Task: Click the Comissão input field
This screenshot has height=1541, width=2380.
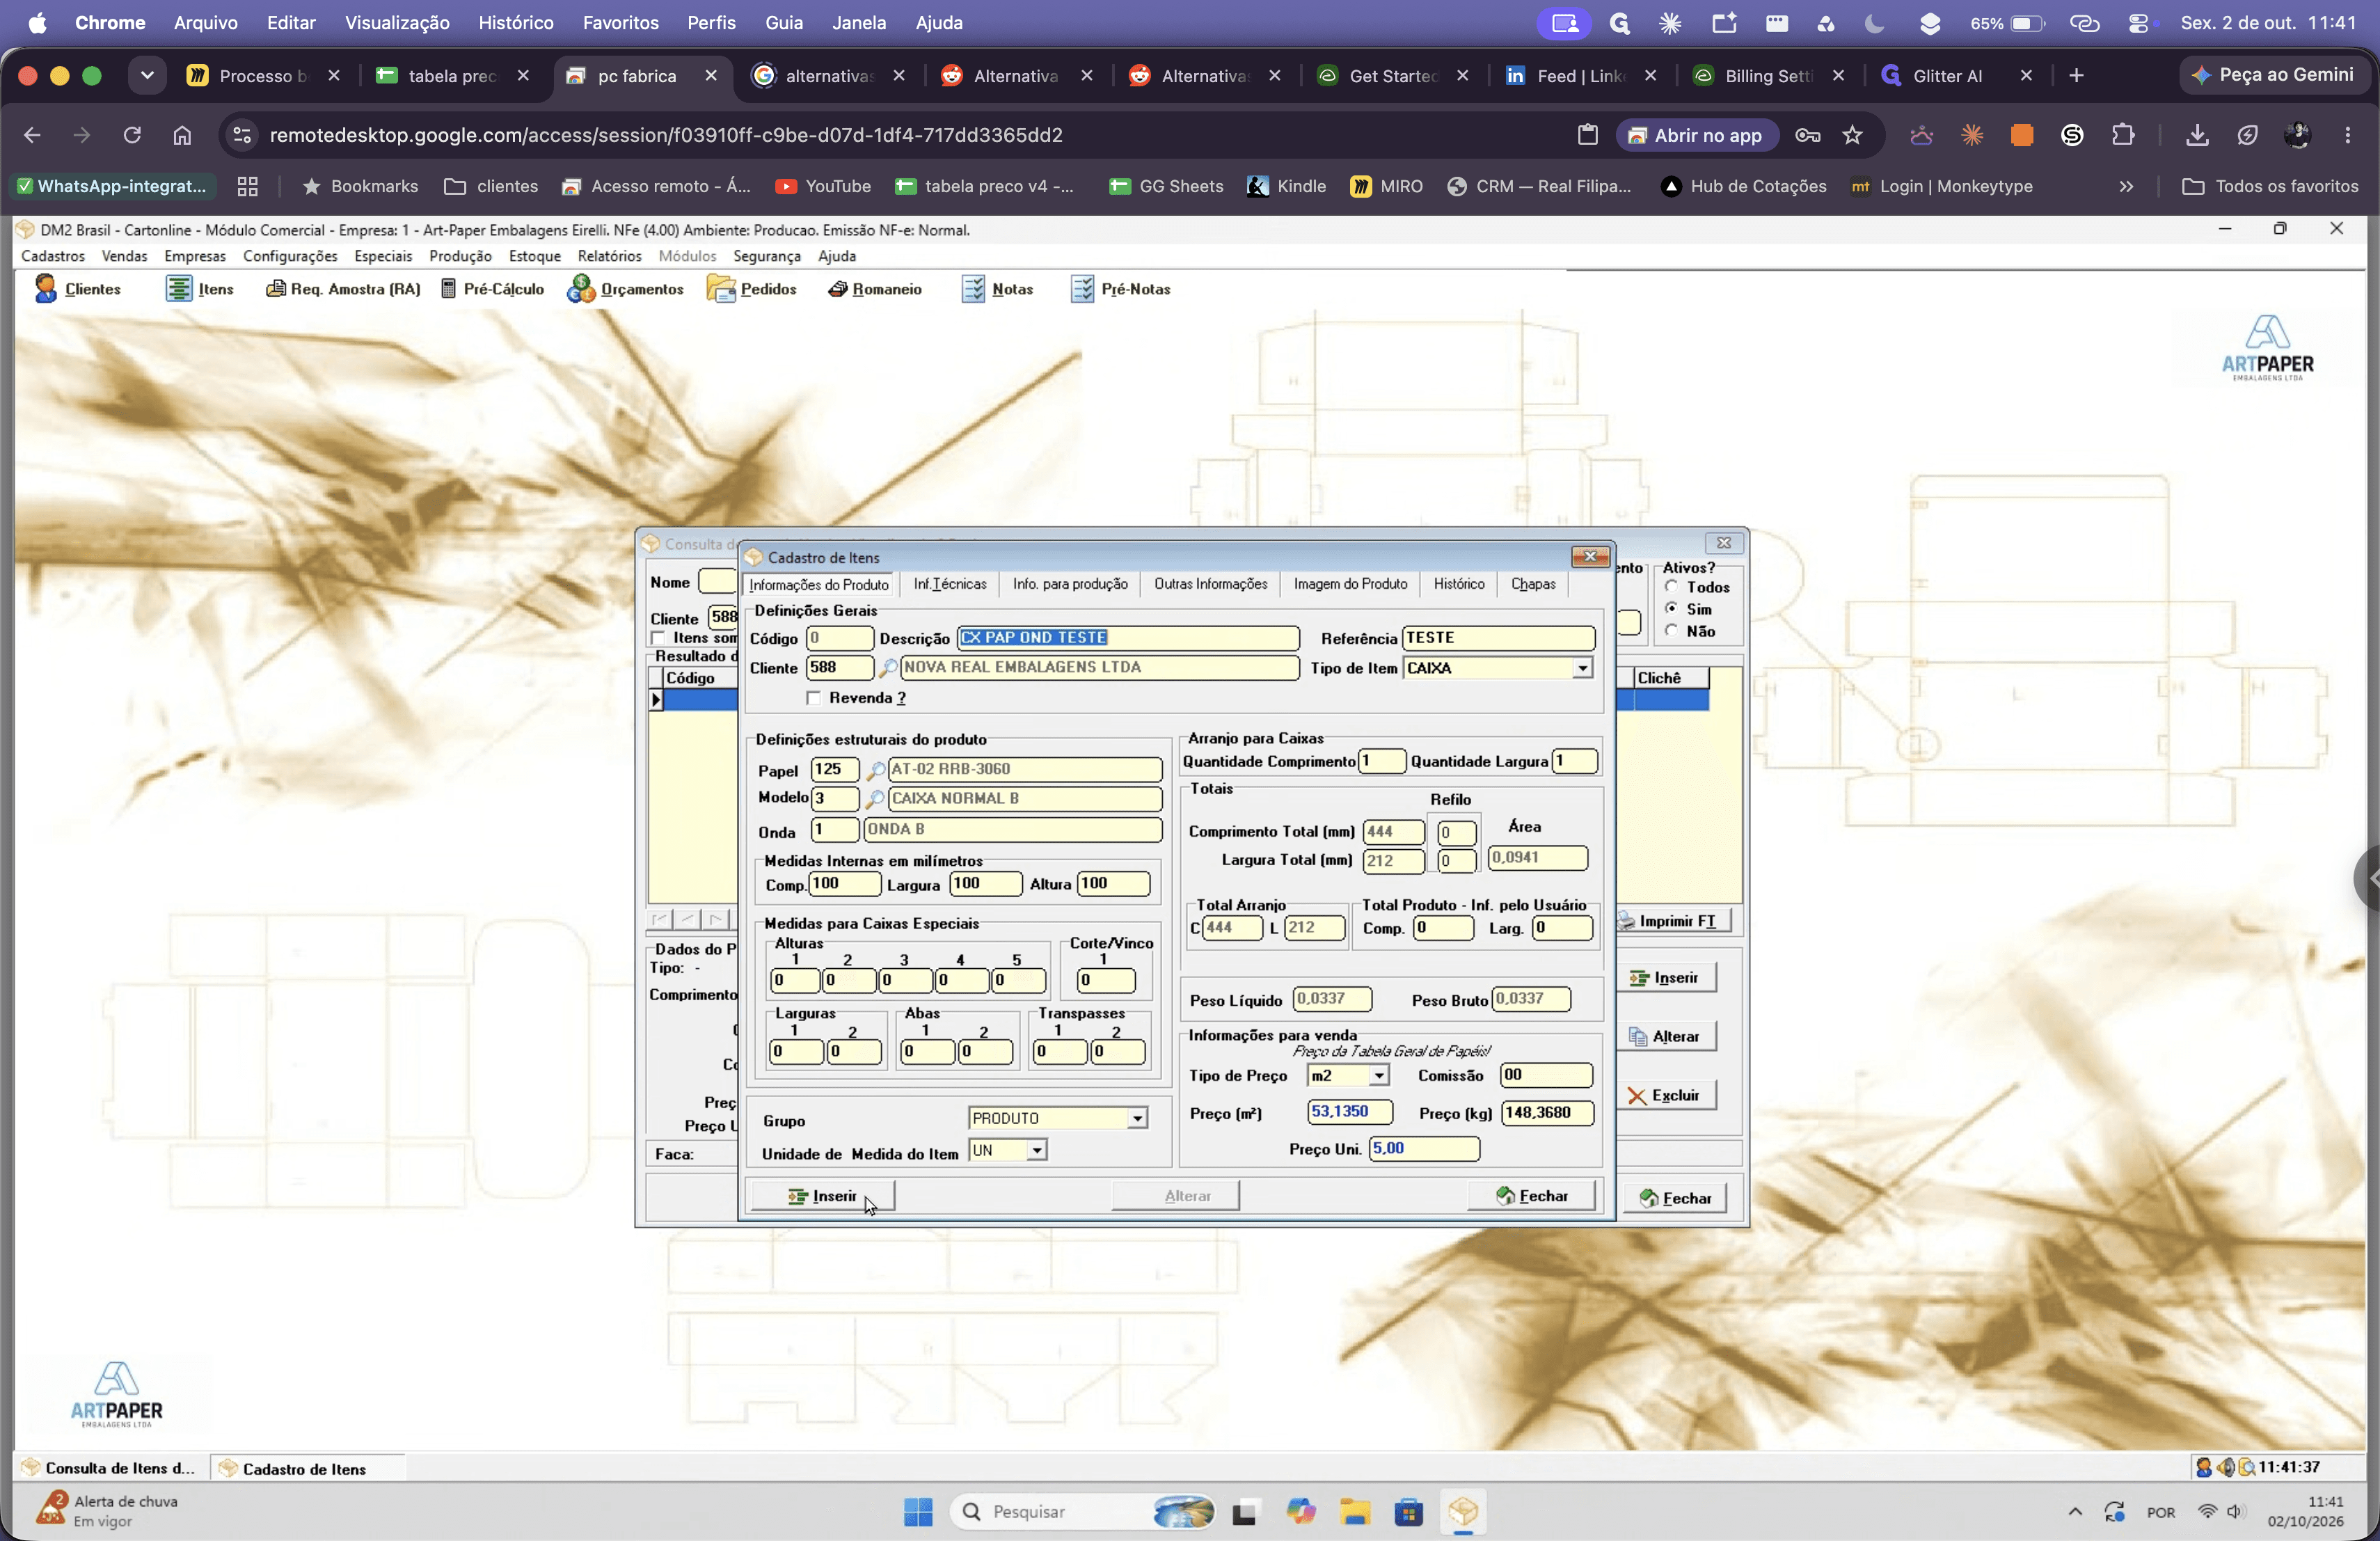Action: (1546, 1076)
